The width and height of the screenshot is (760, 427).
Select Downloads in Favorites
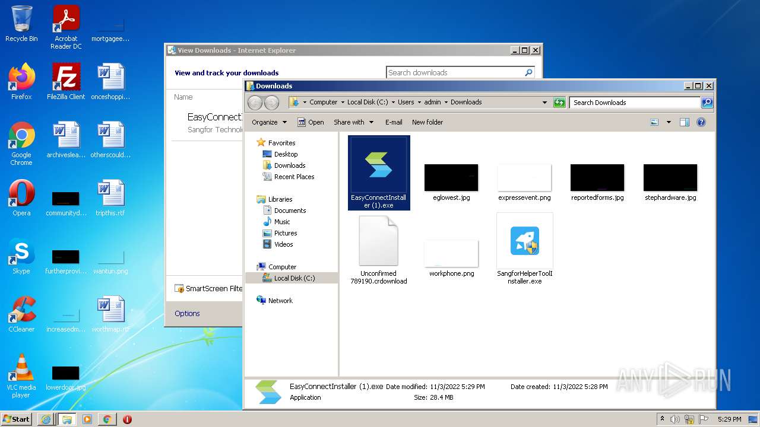(x=290, y=165)
